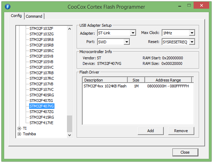Select STM32F103ZG in device tree
This screenshot has height=163, width=213.
pyautogui.click(x=41, y=34)
